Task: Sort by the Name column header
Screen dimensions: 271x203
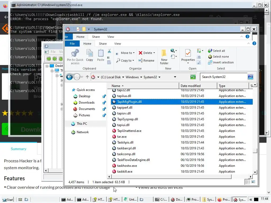Action: click(x=143, y=86)
